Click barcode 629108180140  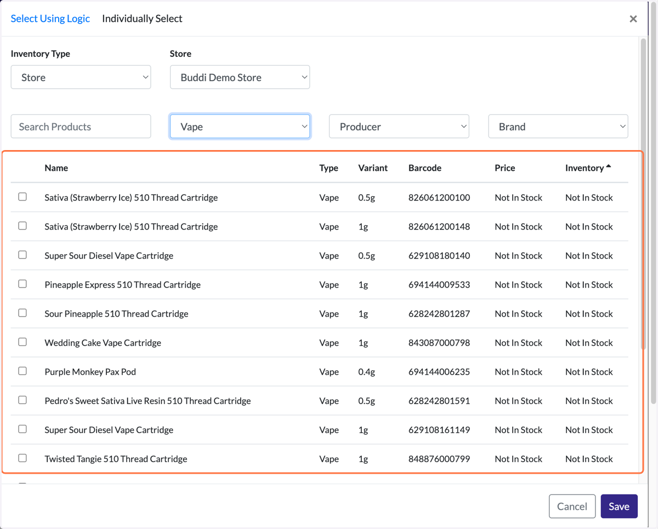439,256
